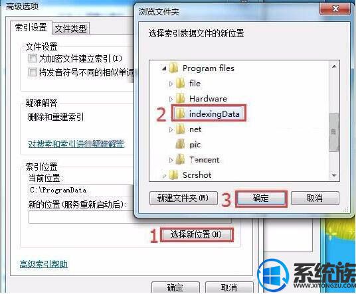Select the file folder icon
Viewport: 356px width, 294px height.
click(181, 83)
